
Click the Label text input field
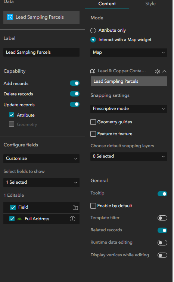pyautogui.click(x=41, y=52)
